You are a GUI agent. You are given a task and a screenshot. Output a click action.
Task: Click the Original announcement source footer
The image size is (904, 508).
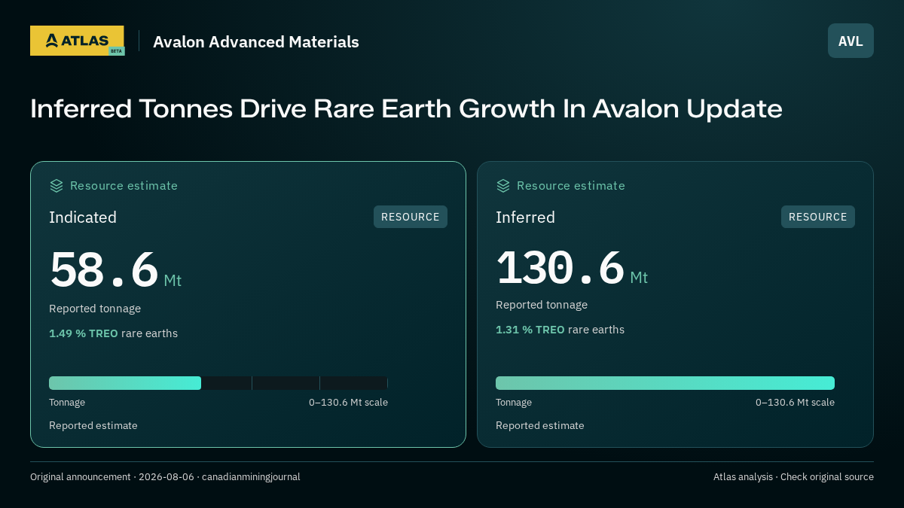pyautogui.click(x=165, y=477)
